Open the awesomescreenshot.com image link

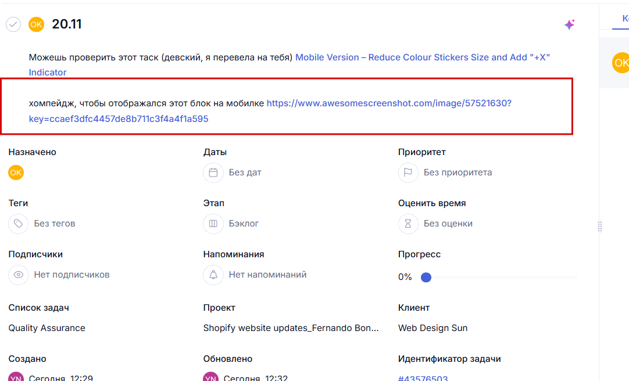tap(388, 103)
